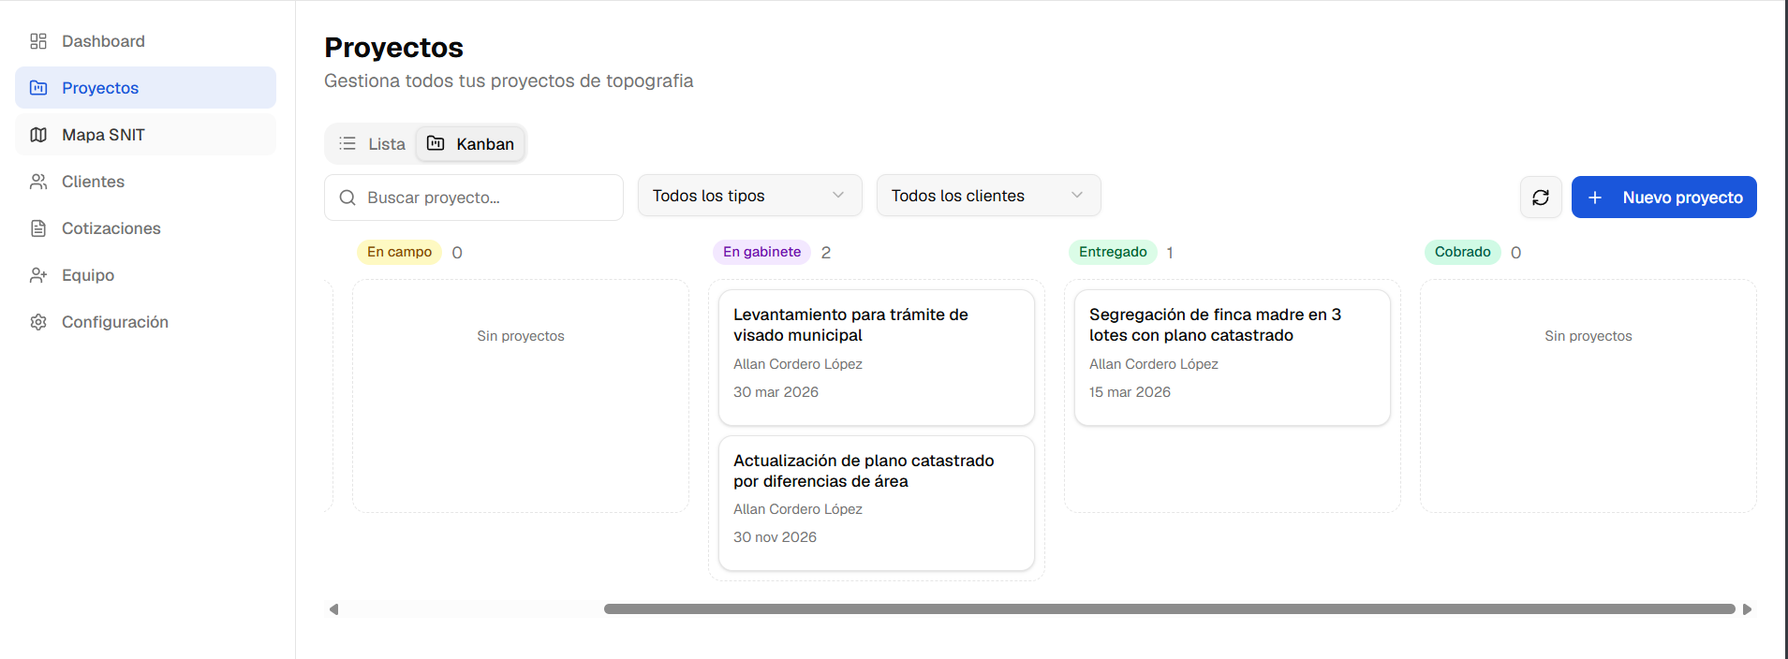Viewport: 1788px width, 659px height.
Task: Open the Segregación de finca madre project card
Action: [1231, 357]
